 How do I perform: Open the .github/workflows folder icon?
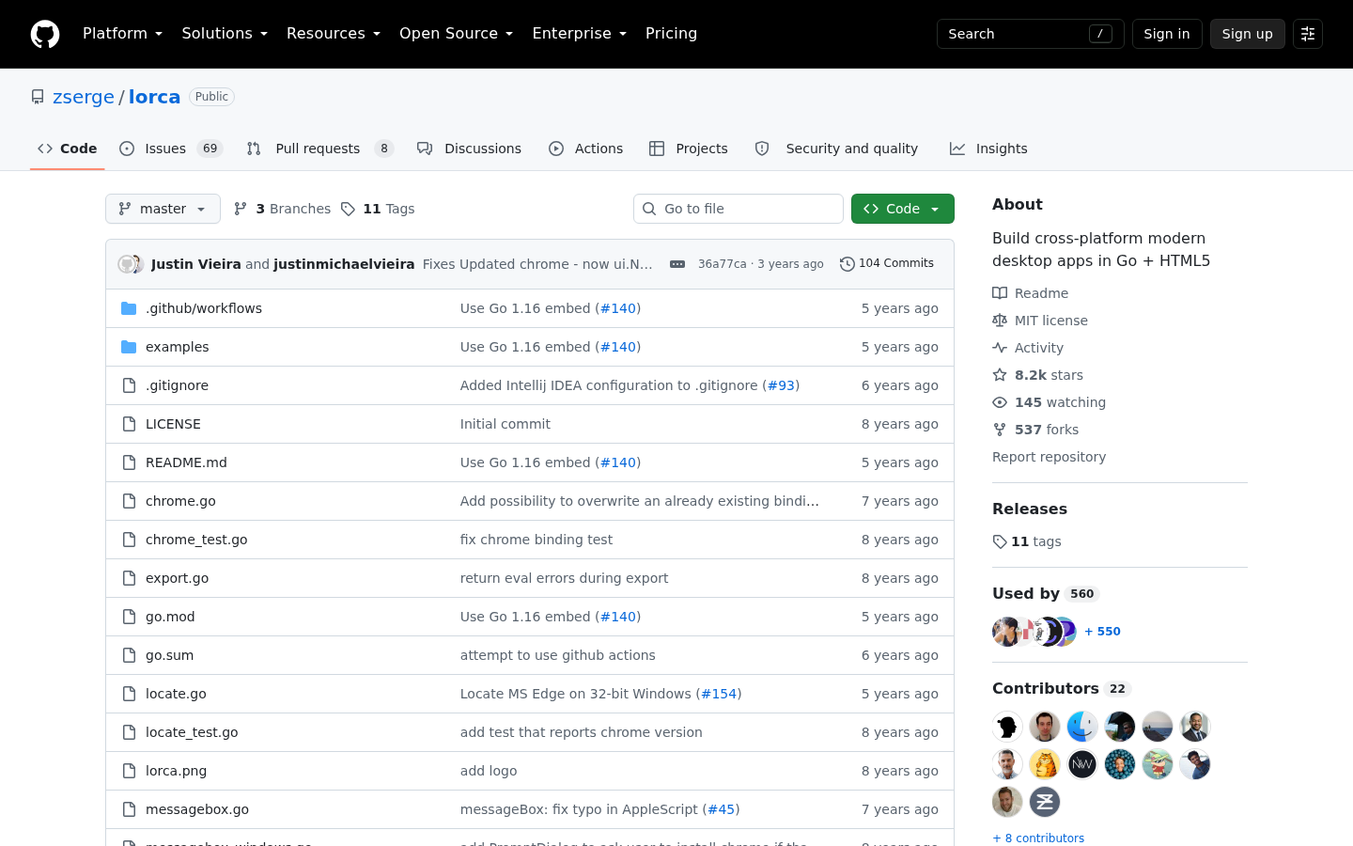click(129, 308)
